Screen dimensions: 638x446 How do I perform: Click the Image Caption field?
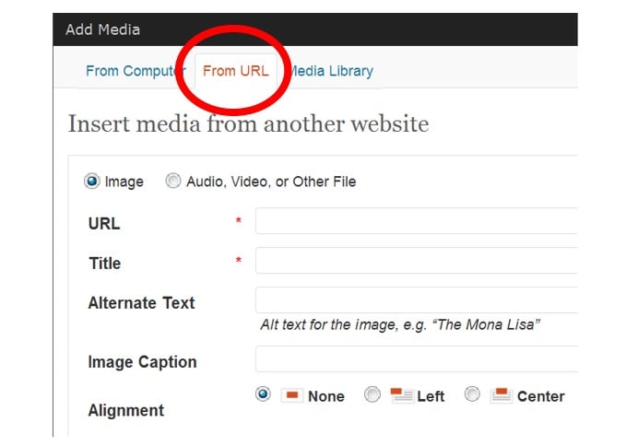tap(416, 359)
